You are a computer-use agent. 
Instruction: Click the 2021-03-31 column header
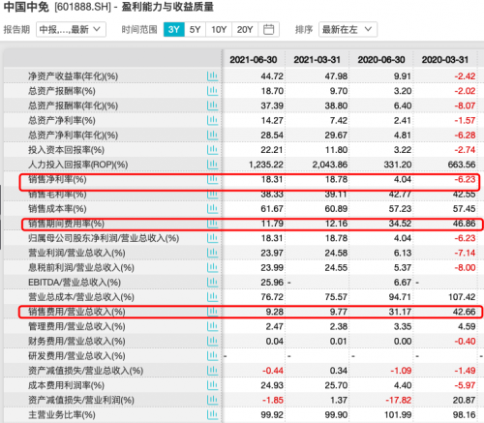point(318,60)
